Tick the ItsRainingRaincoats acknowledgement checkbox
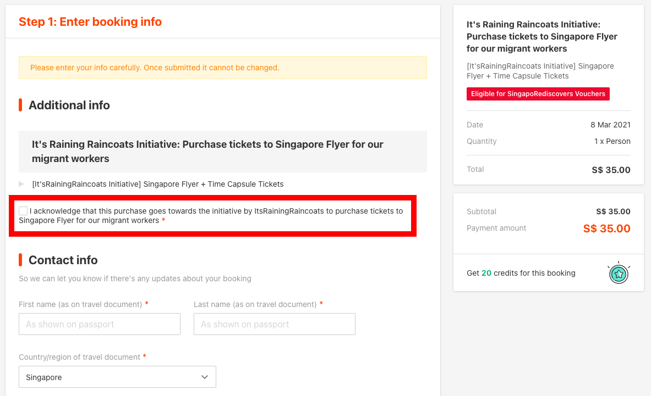This screenshot has width=651, height=396. tap(23, 211)
